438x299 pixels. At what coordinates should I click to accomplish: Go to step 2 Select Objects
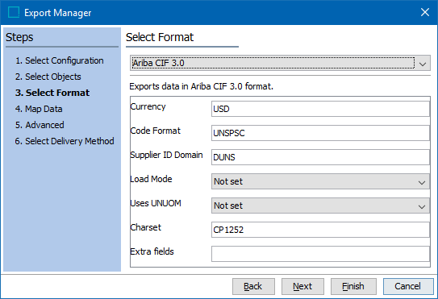[x=48, y=77]
